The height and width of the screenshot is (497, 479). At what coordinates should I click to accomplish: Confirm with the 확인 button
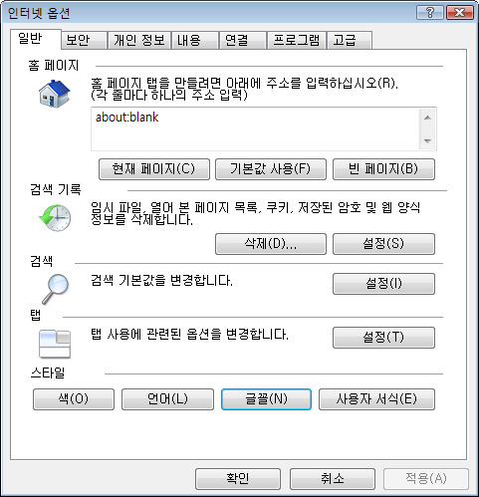coord(238,479)
